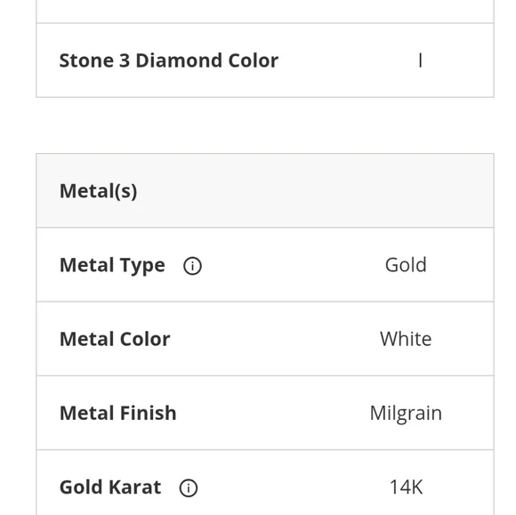Image resolution: width=516 pixels, height=515 pixels.
Task: Click the word Type in Metal Type
Action: 142,266
